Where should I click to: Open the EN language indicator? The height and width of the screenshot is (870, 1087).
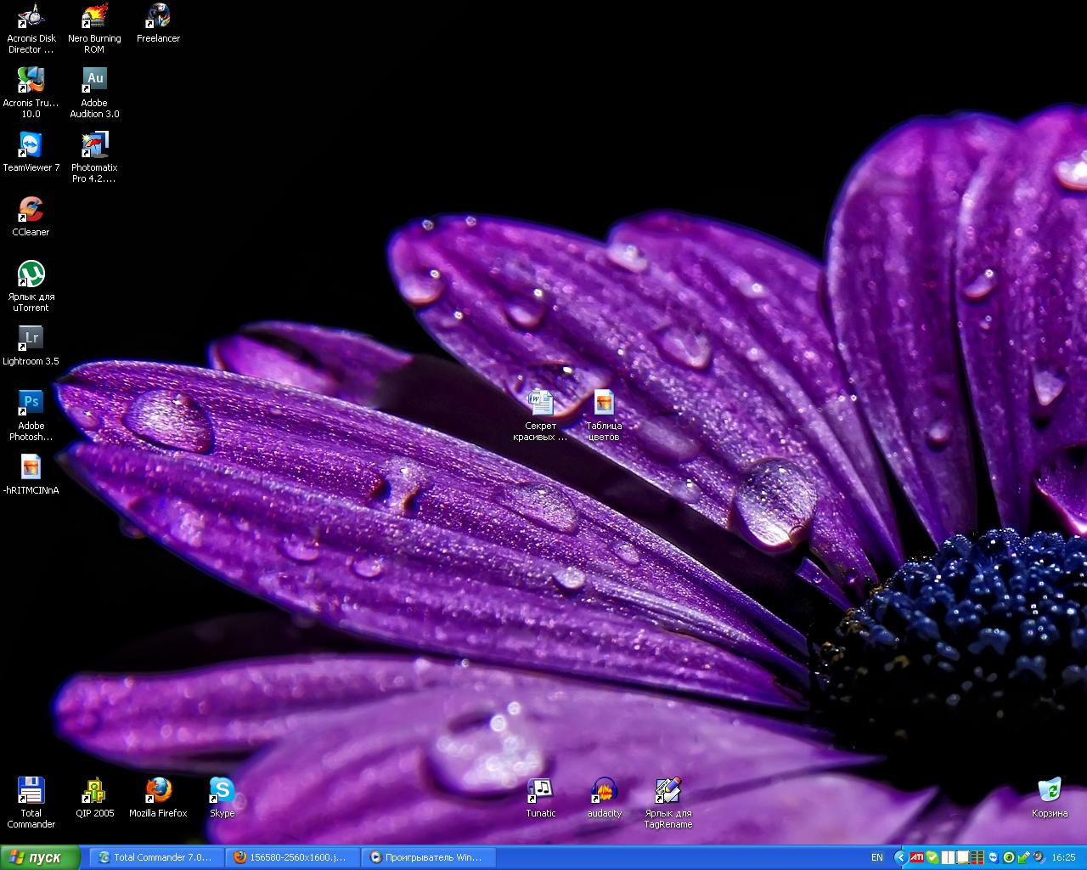click(877, 857)
